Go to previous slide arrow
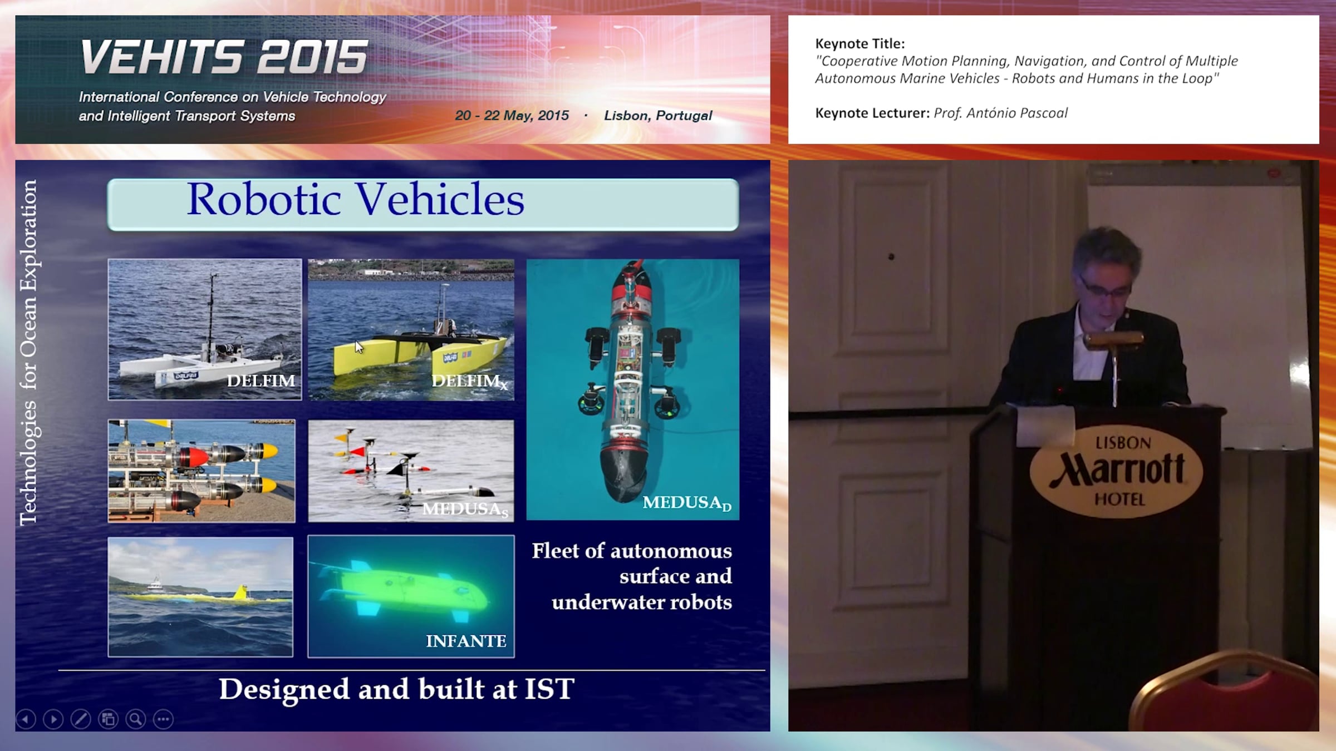1336x751 pixels. [x=26, y=719]
